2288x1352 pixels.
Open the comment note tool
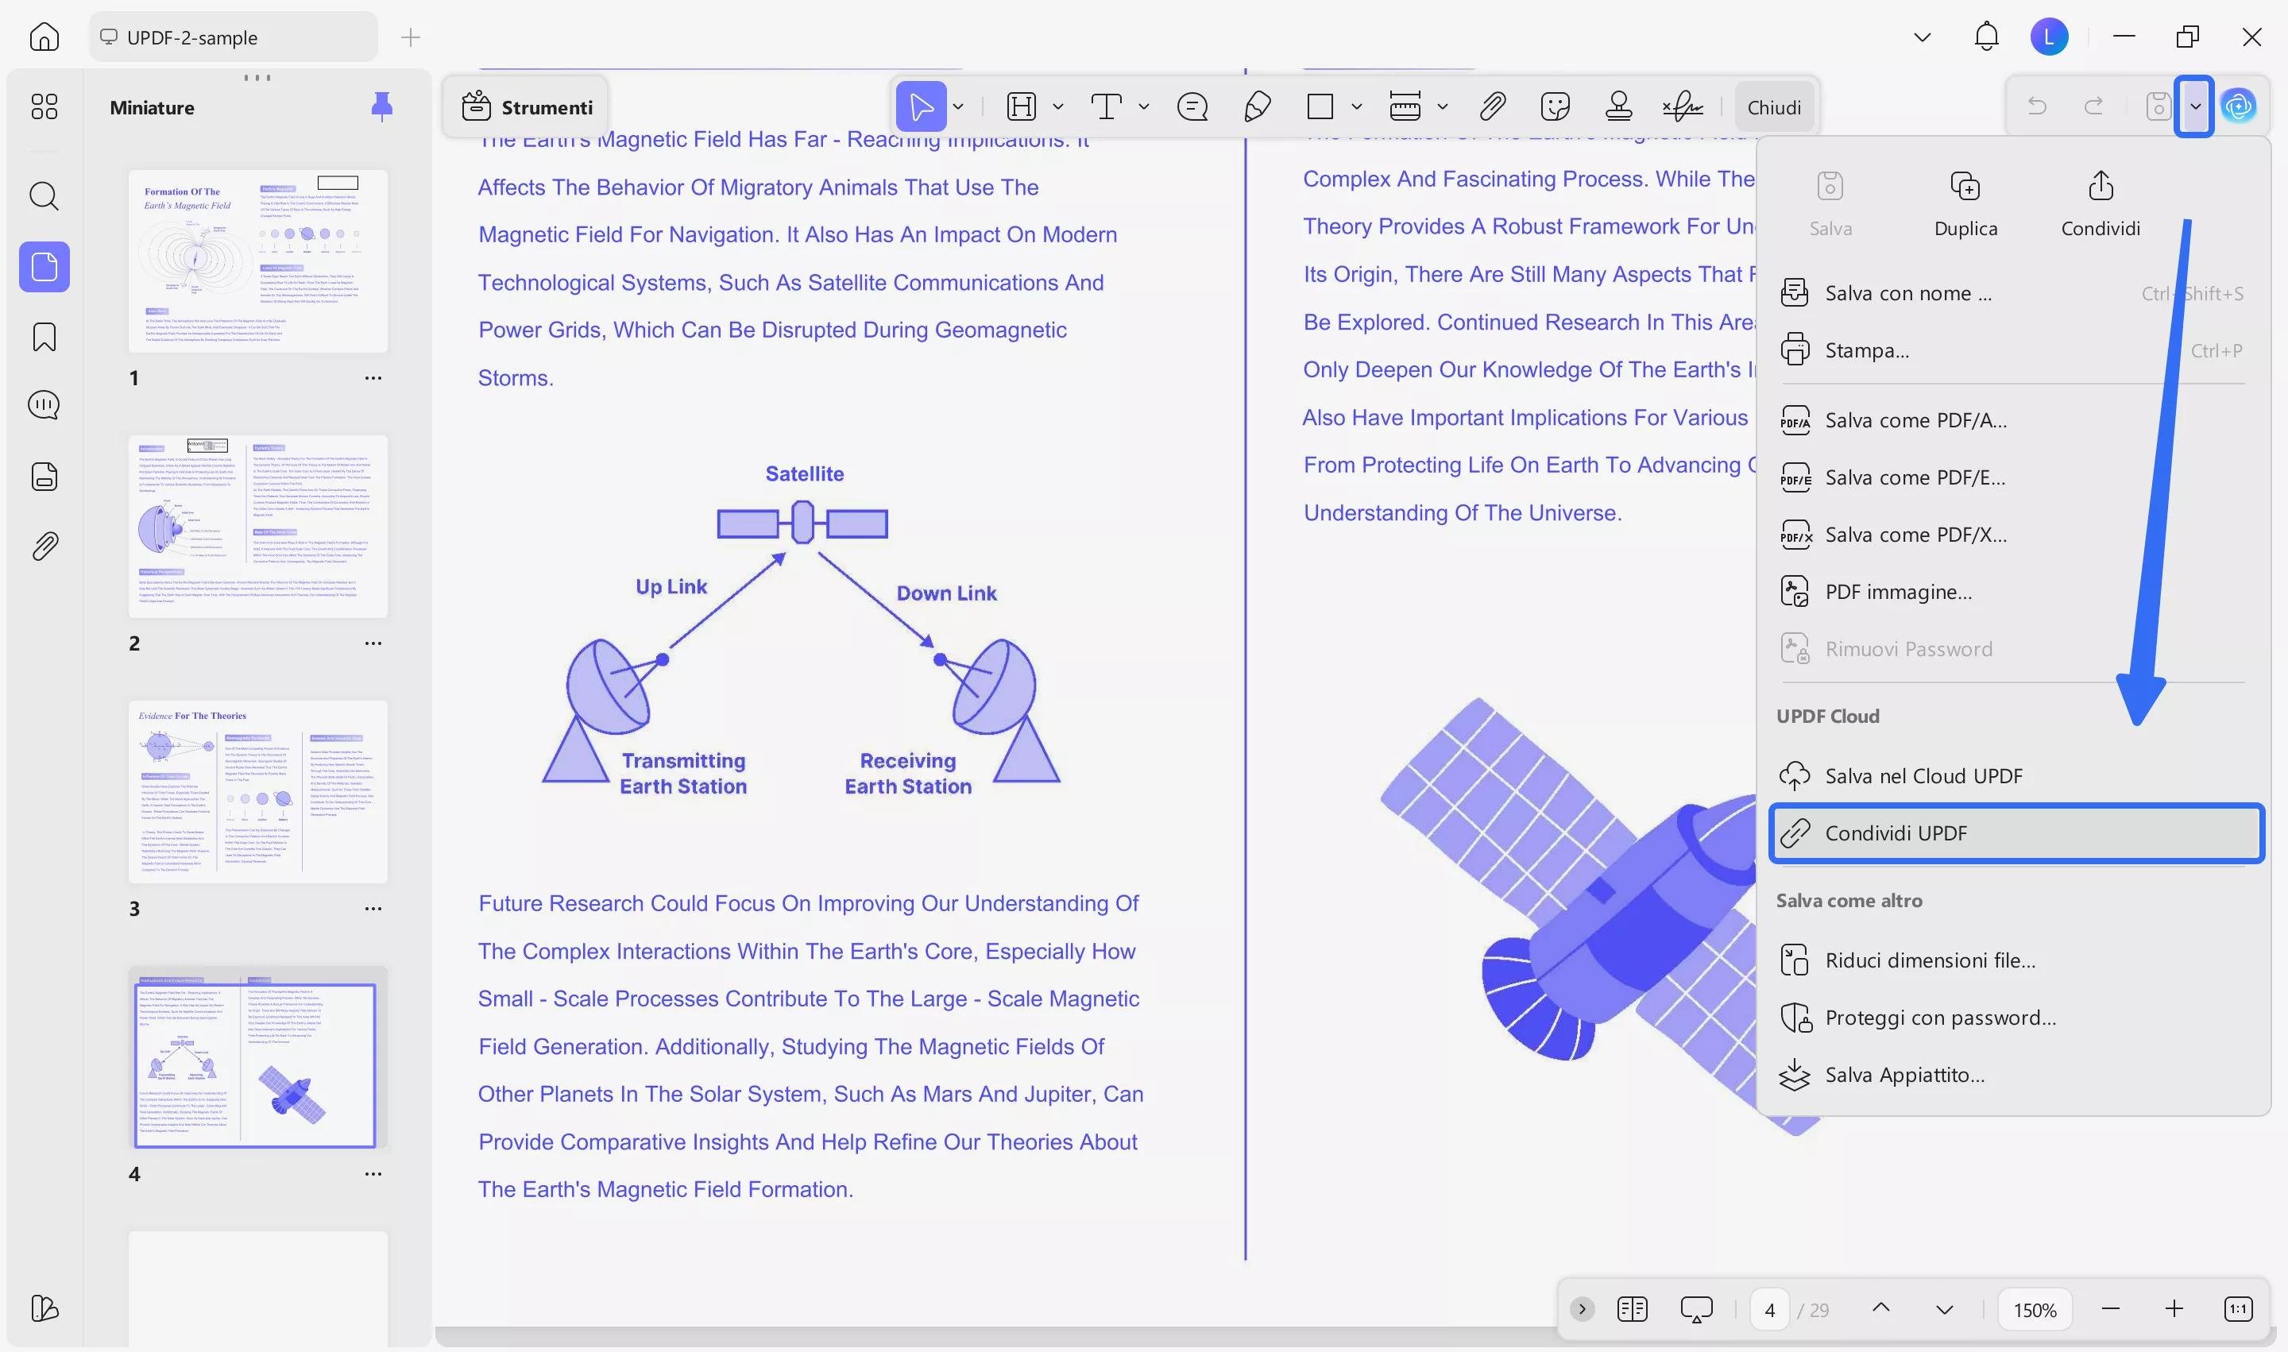tap(1192, 106)
